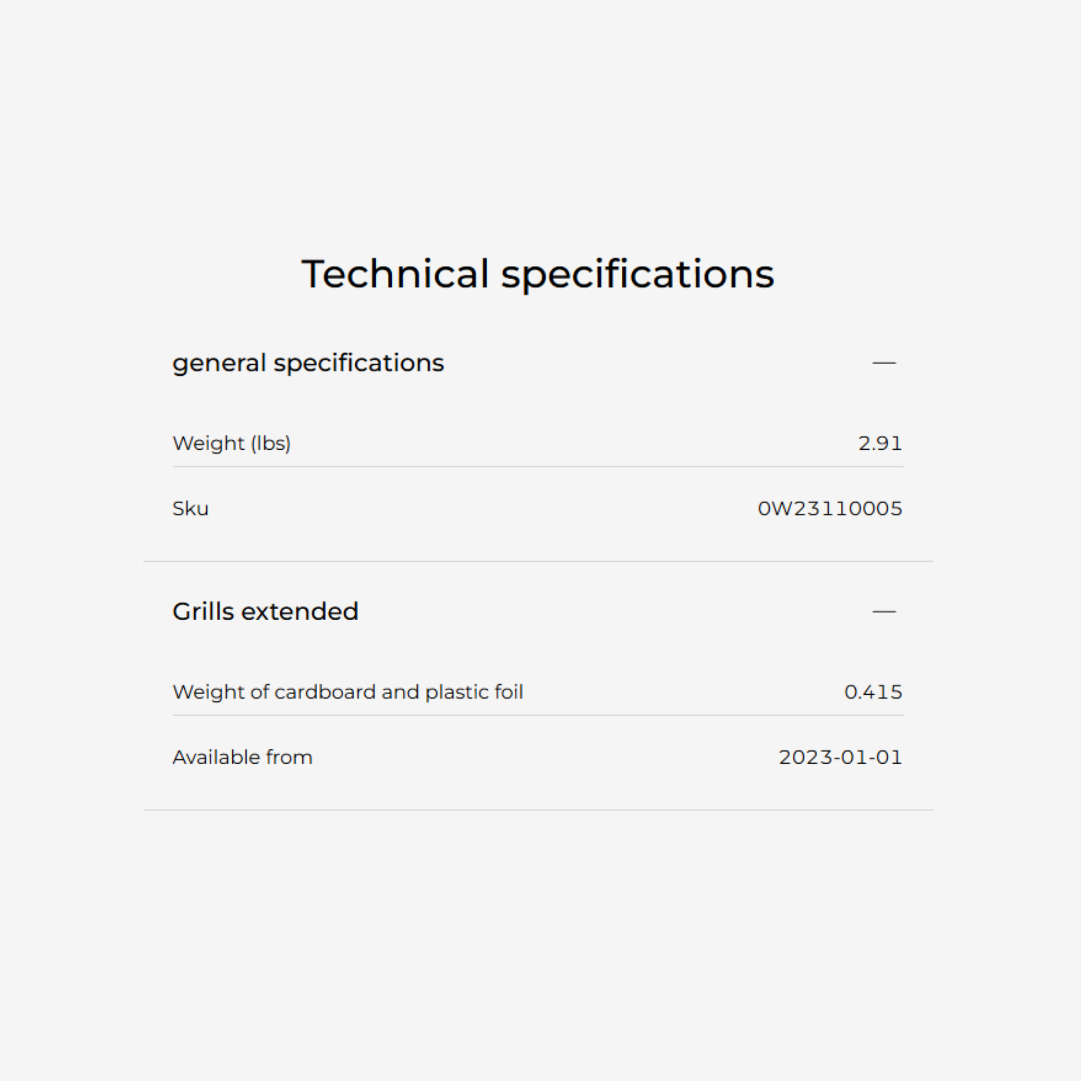
Task: Click the separator line under general specifications section
Action: 538,561
